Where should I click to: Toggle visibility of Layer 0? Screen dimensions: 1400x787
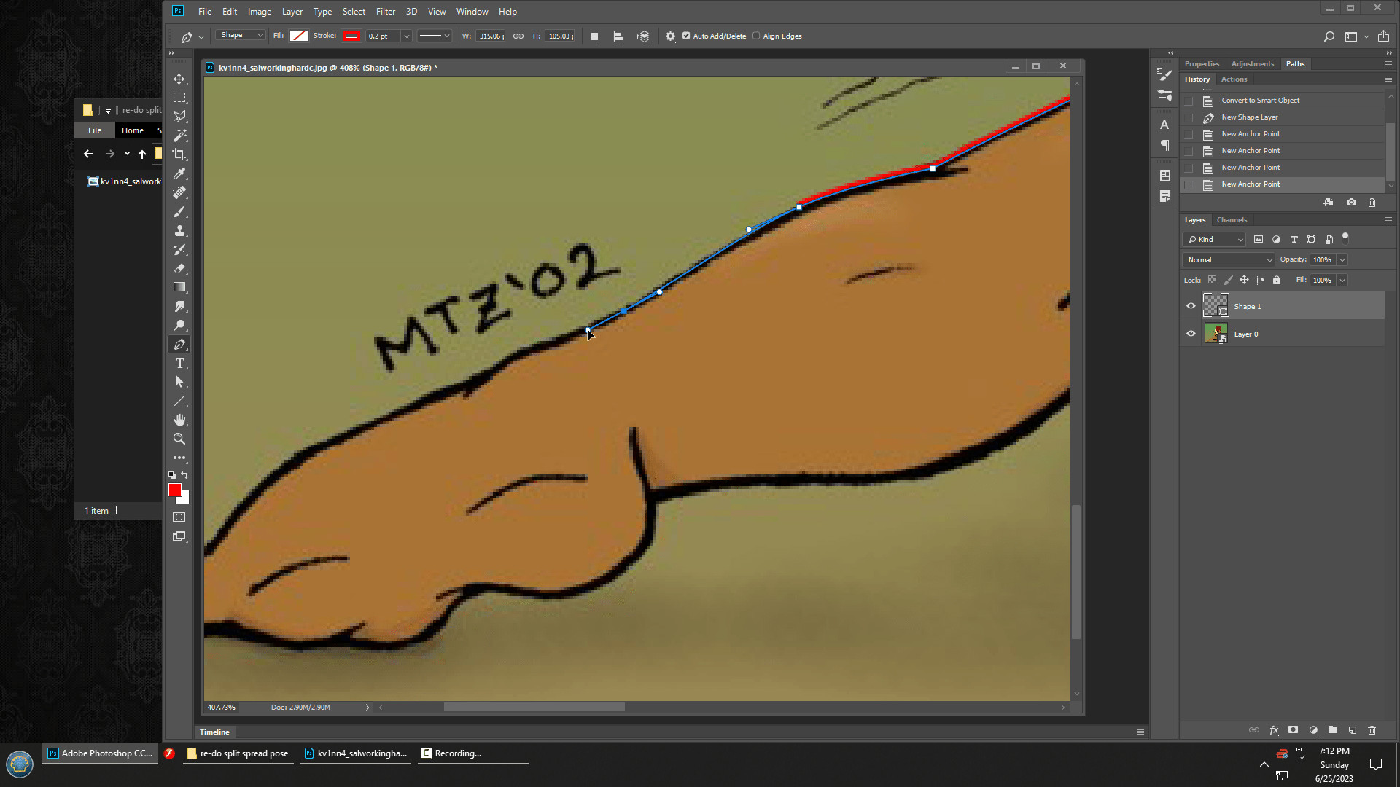point(1191,334)
